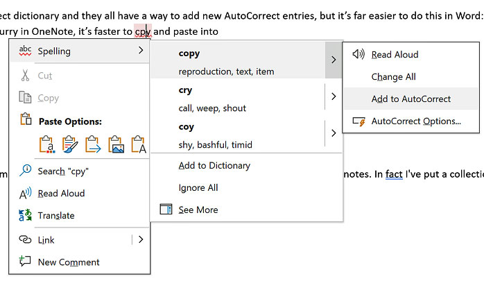The width and height of the screenshot is (484, 281).
Task: Open the Link submenu arrow
Action: (141, 239)
